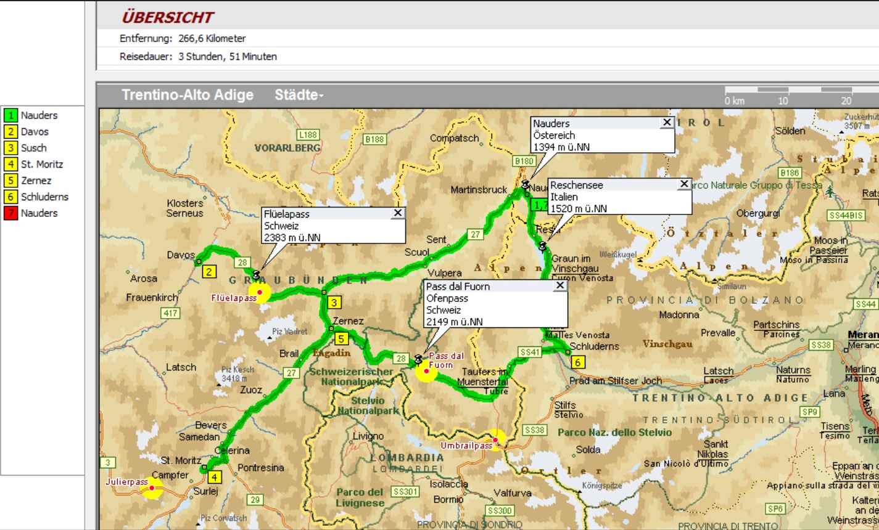Click the Umbrailpass yellow pass marker

497,439
